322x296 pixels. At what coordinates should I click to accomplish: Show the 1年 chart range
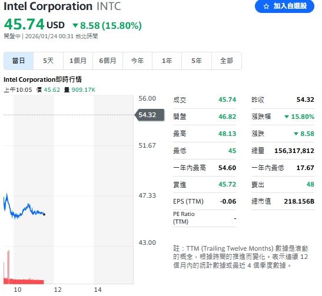167,61
